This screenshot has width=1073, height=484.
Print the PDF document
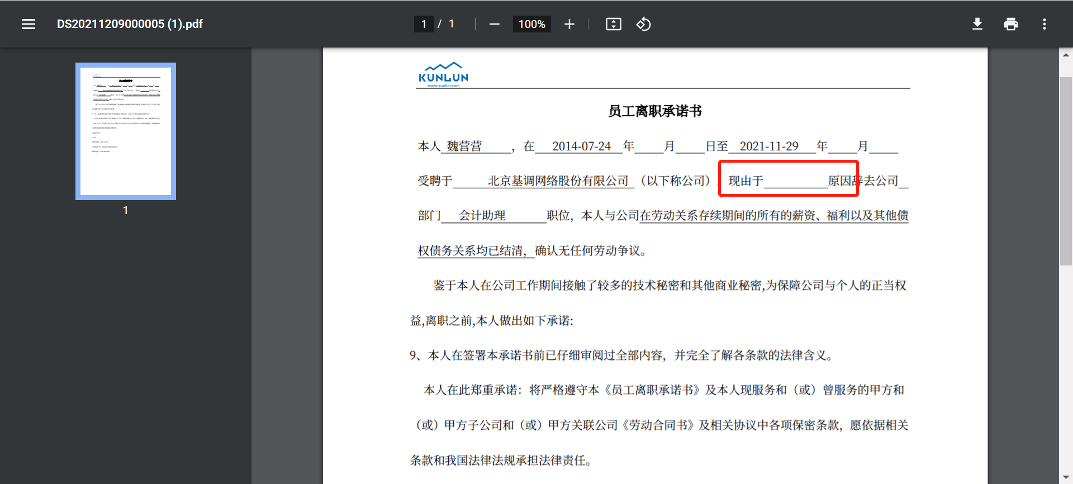(1010, 24)
